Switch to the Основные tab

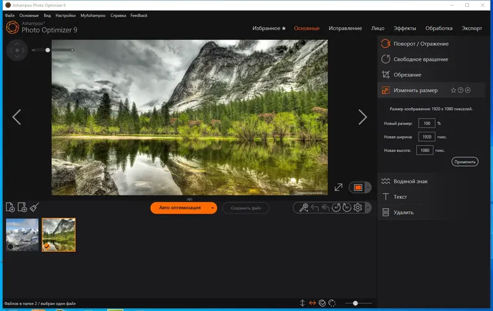[306, 28]
